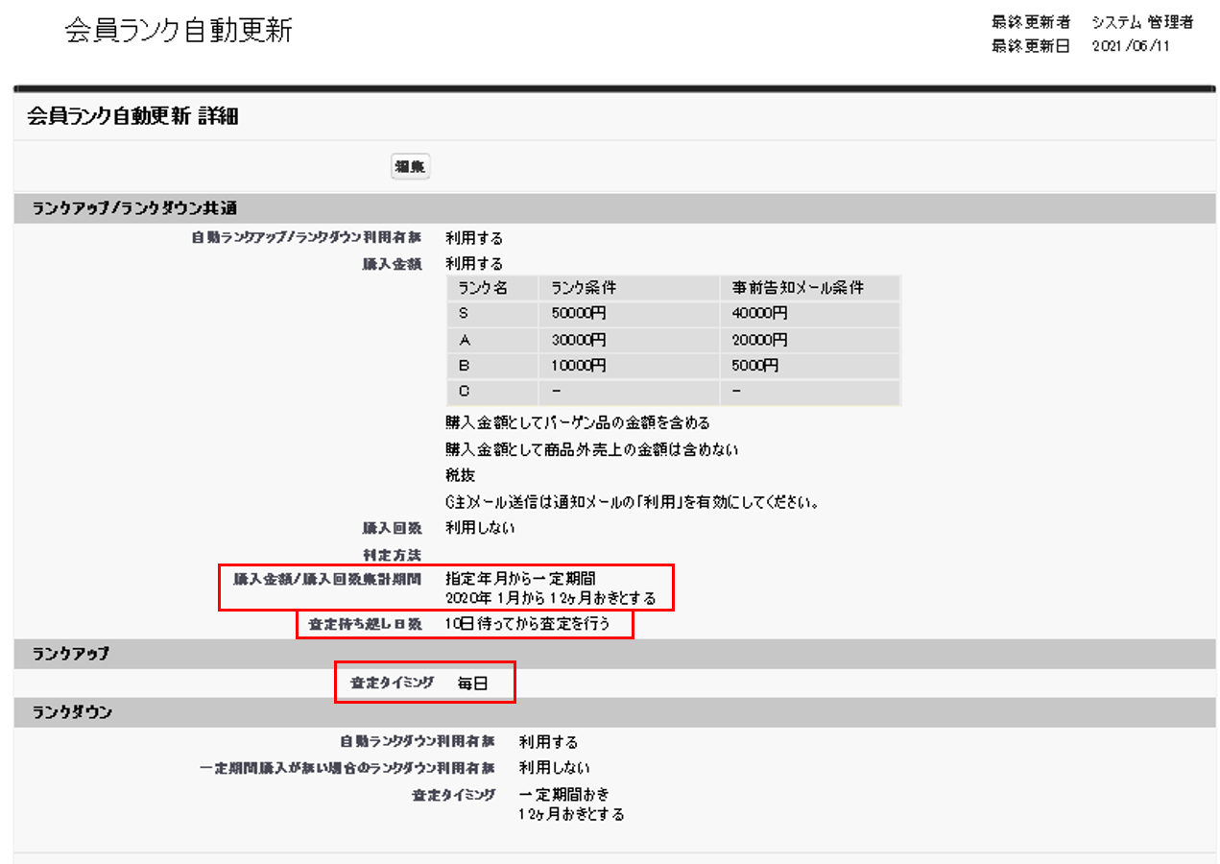Click the 30000円 cell for rank A

tap(580, 340)
